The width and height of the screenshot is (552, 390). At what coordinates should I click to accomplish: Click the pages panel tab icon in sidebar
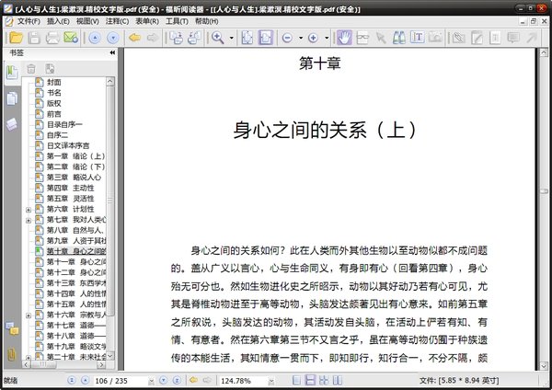tap(12, 98)
